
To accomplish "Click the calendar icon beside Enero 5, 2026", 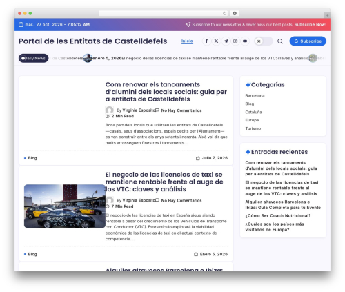I will [x=196, y=254].
